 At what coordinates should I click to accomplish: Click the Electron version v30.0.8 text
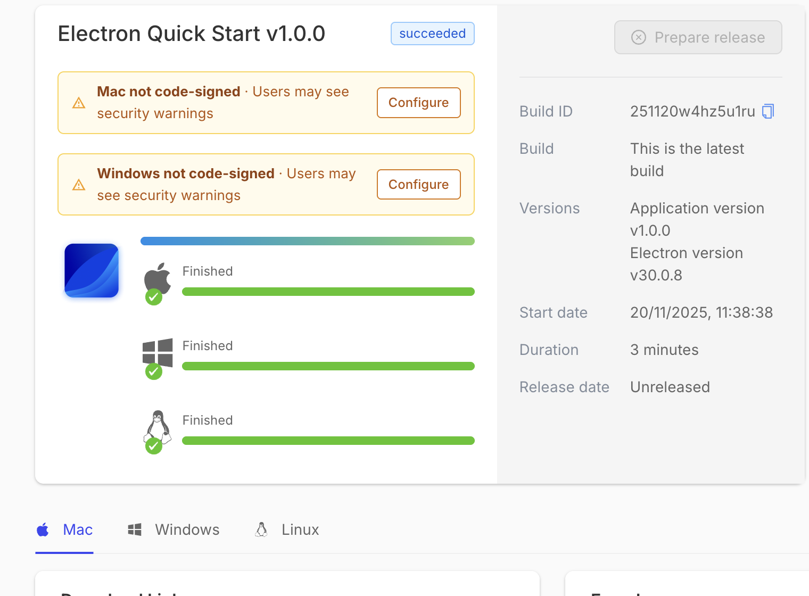687,264
